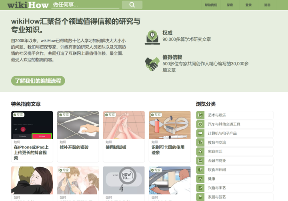Click 专家 badge on the cocaine signs card
The height and width of the screenshot is (201, 288).
point(156,115)
